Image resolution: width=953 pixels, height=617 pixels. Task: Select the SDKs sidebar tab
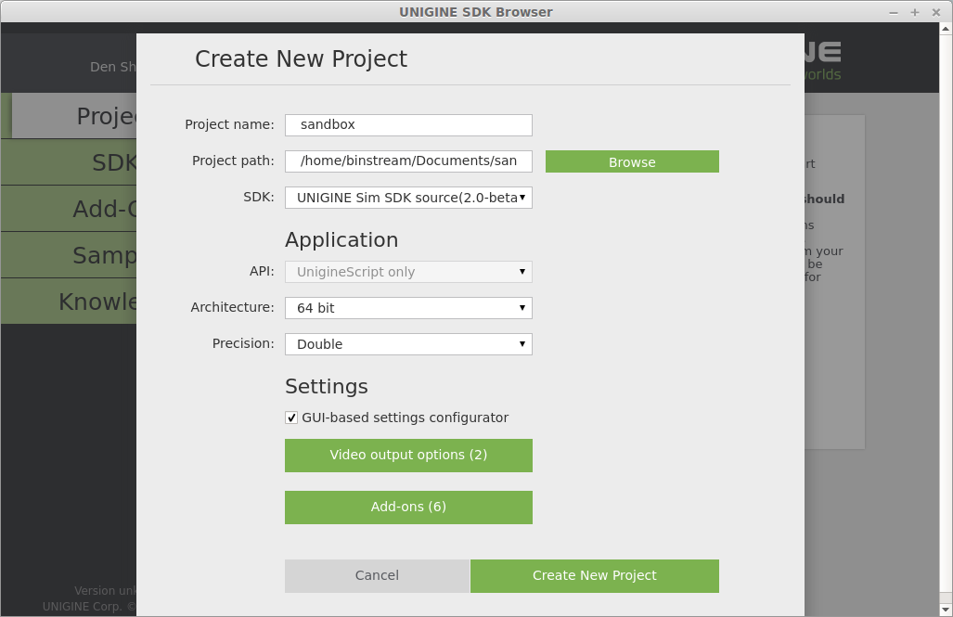pyautogui.click(x=69, y=162)
